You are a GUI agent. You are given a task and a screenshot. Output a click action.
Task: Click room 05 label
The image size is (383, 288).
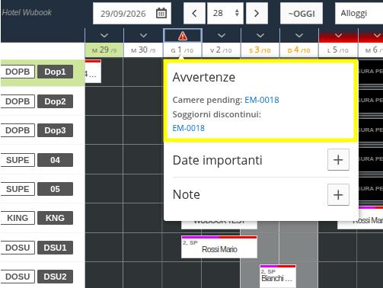[x=55, y=189]
